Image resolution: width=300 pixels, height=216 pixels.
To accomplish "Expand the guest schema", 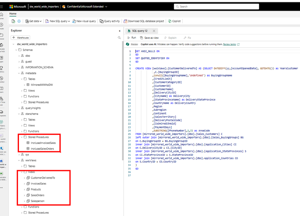I will pyautogui.click(x=19, y=61).
